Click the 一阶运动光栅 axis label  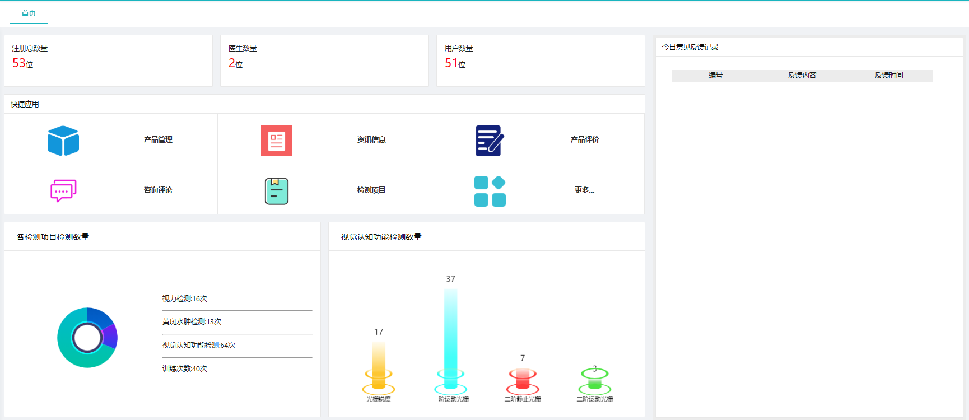click(x=451, y=399)
